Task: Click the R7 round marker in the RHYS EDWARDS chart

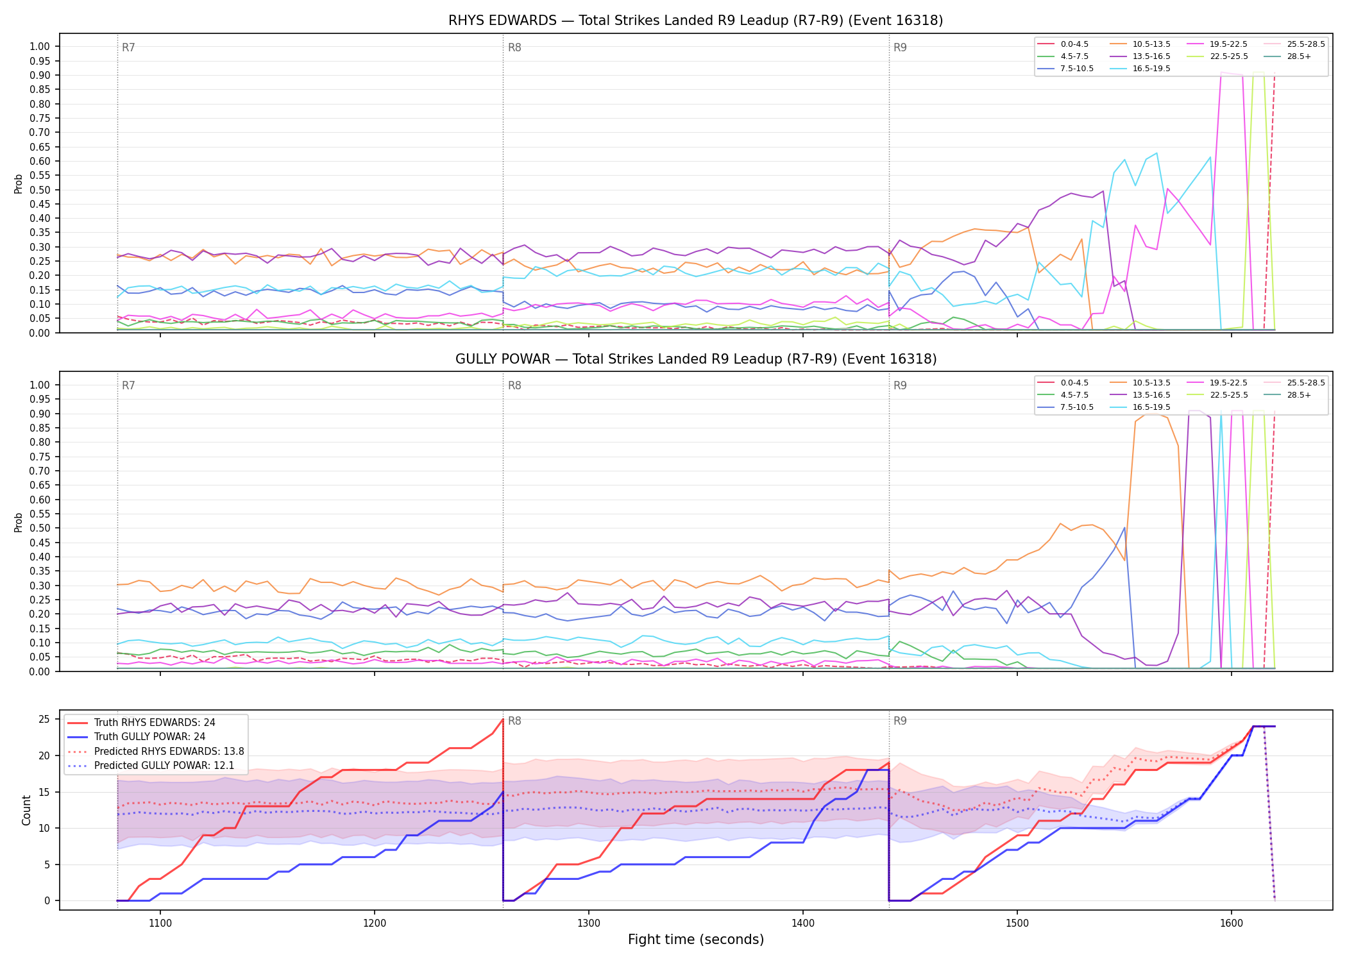Action: point(128,47)
